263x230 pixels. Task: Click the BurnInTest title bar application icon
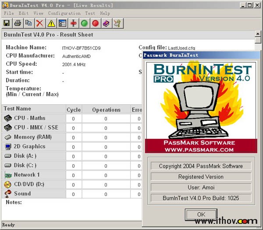coord(5,5)
